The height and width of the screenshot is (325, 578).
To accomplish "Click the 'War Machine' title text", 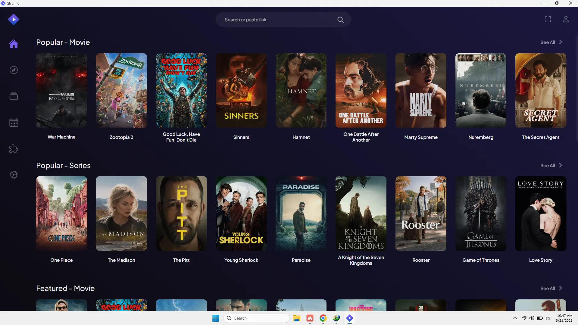I will pyautogui.click(x=61, y=137).
